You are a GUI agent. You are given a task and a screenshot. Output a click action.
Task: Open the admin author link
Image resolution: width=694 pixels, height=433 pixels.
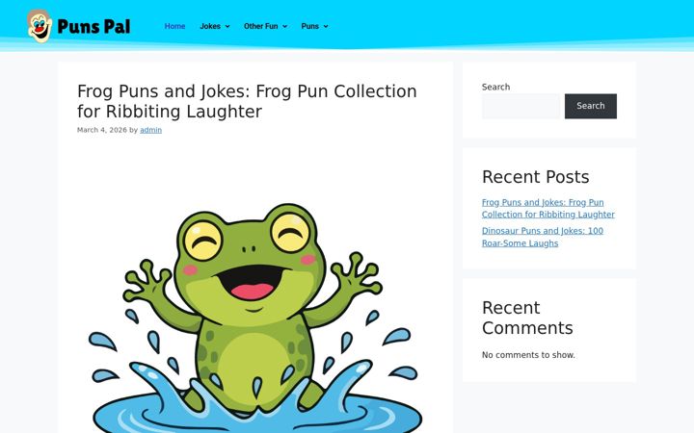tap(151, 130)
